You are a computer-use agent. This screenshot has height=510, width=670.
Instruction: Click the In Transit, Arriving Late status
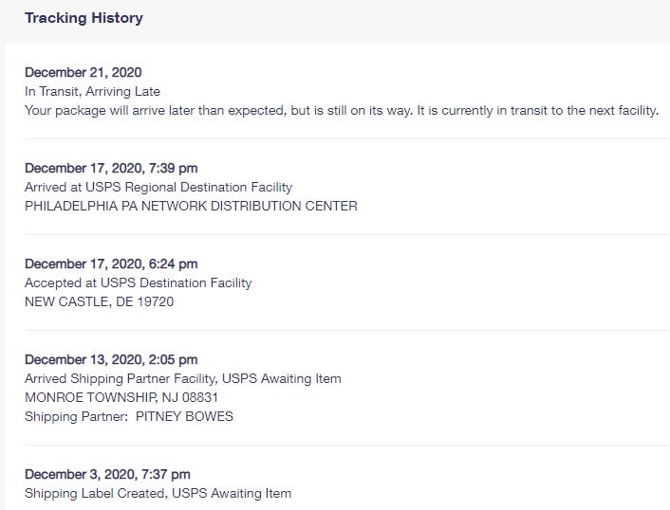click(x=92, y=92)
